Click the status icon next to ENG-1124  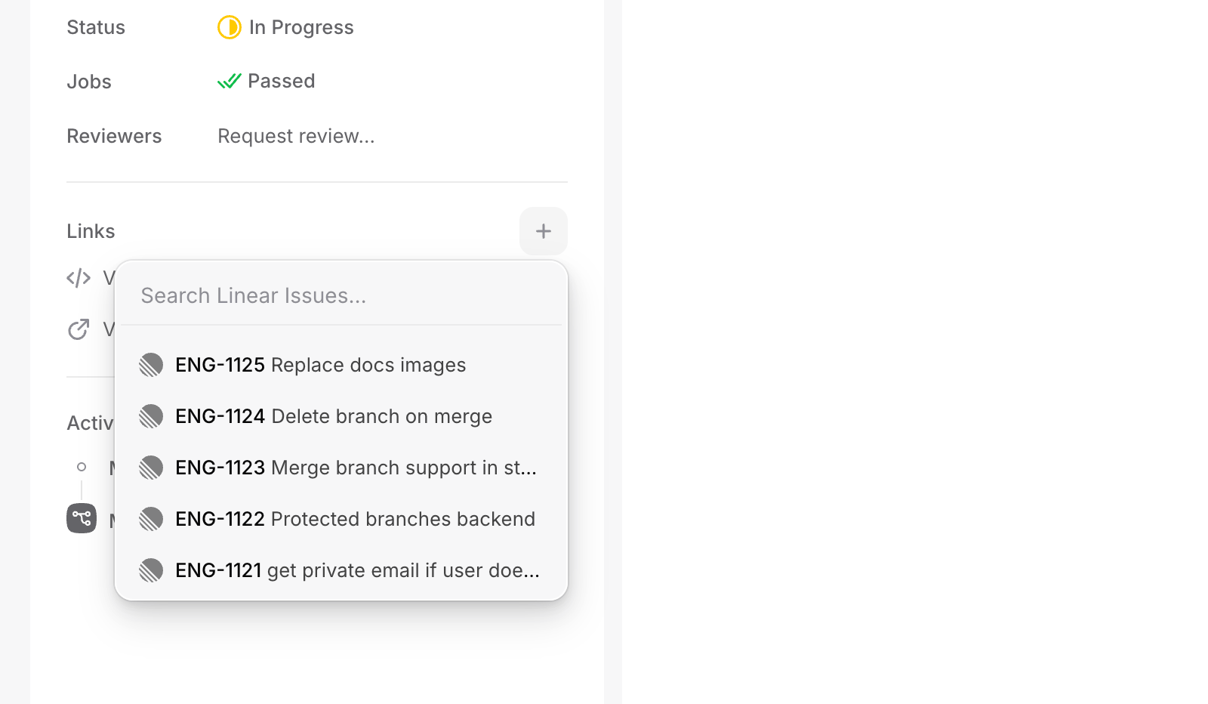[151, 416]
